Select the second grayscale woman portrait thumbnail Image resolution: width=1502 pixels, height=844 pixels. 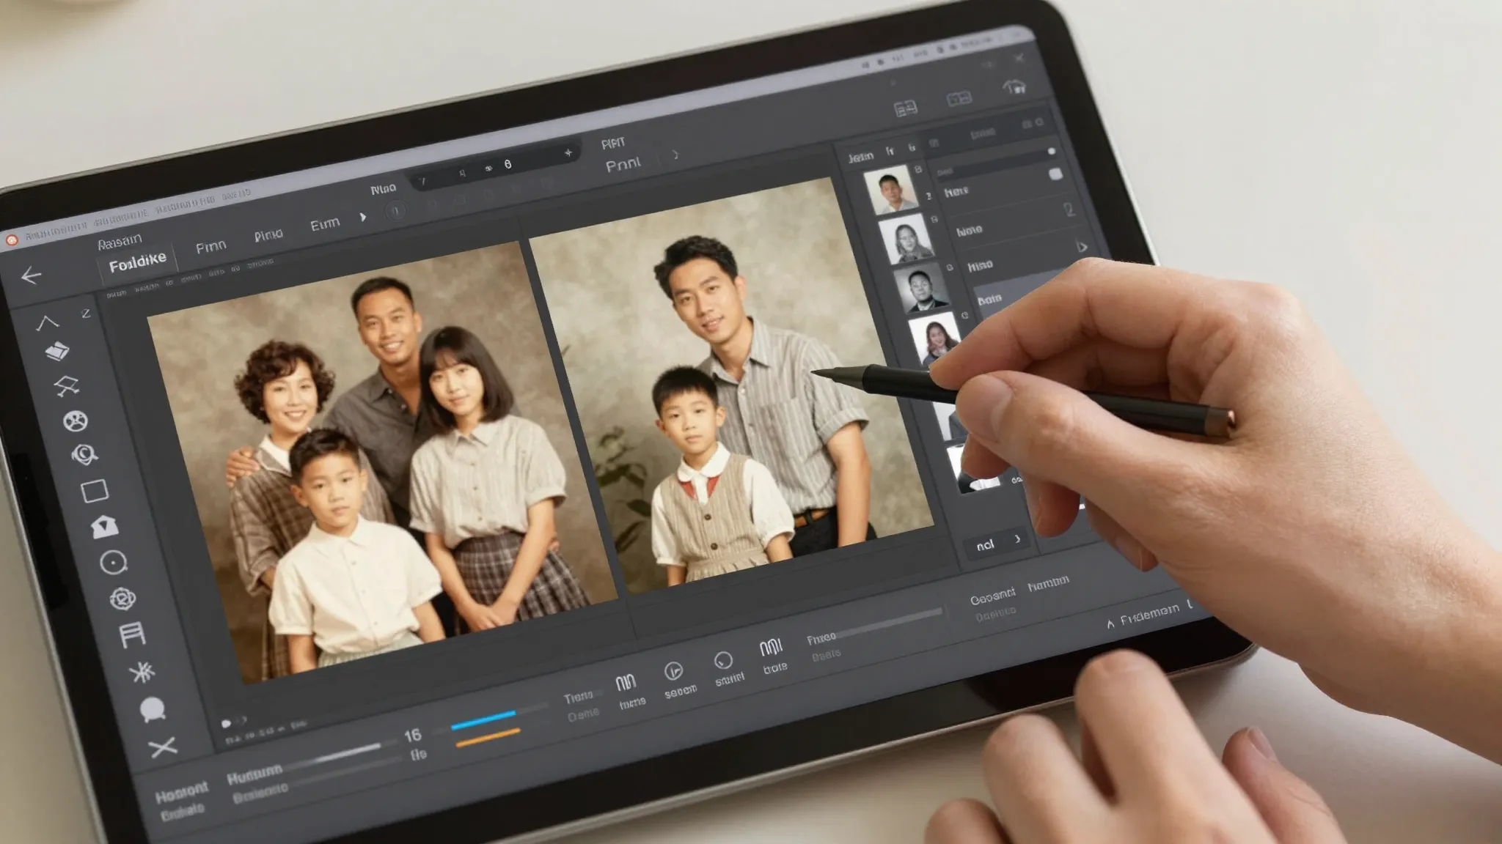(906, 240)
